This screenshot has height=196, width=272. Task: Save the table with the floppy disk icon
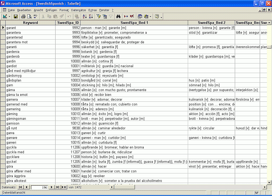pos(16,16)
